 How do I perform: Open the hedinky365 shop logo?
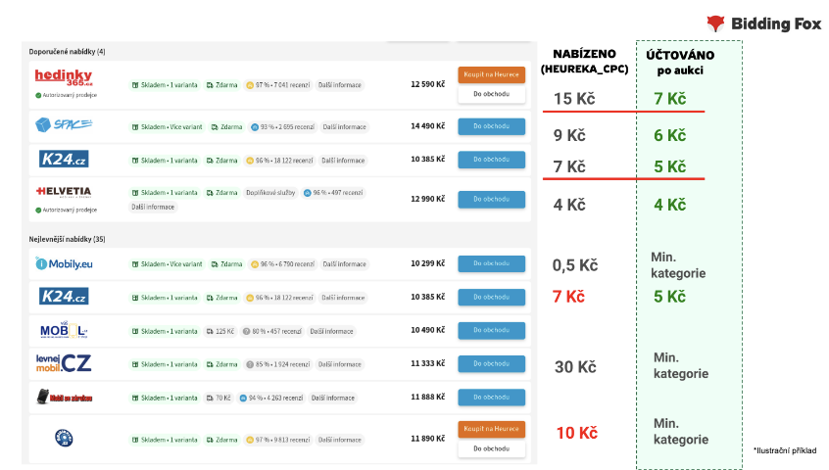click(x=63, y=77)
